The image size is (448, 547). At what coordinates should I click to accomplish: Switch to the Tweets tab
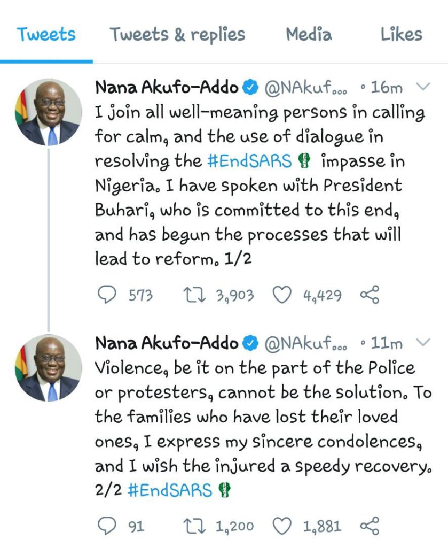(x=46, y=35)
